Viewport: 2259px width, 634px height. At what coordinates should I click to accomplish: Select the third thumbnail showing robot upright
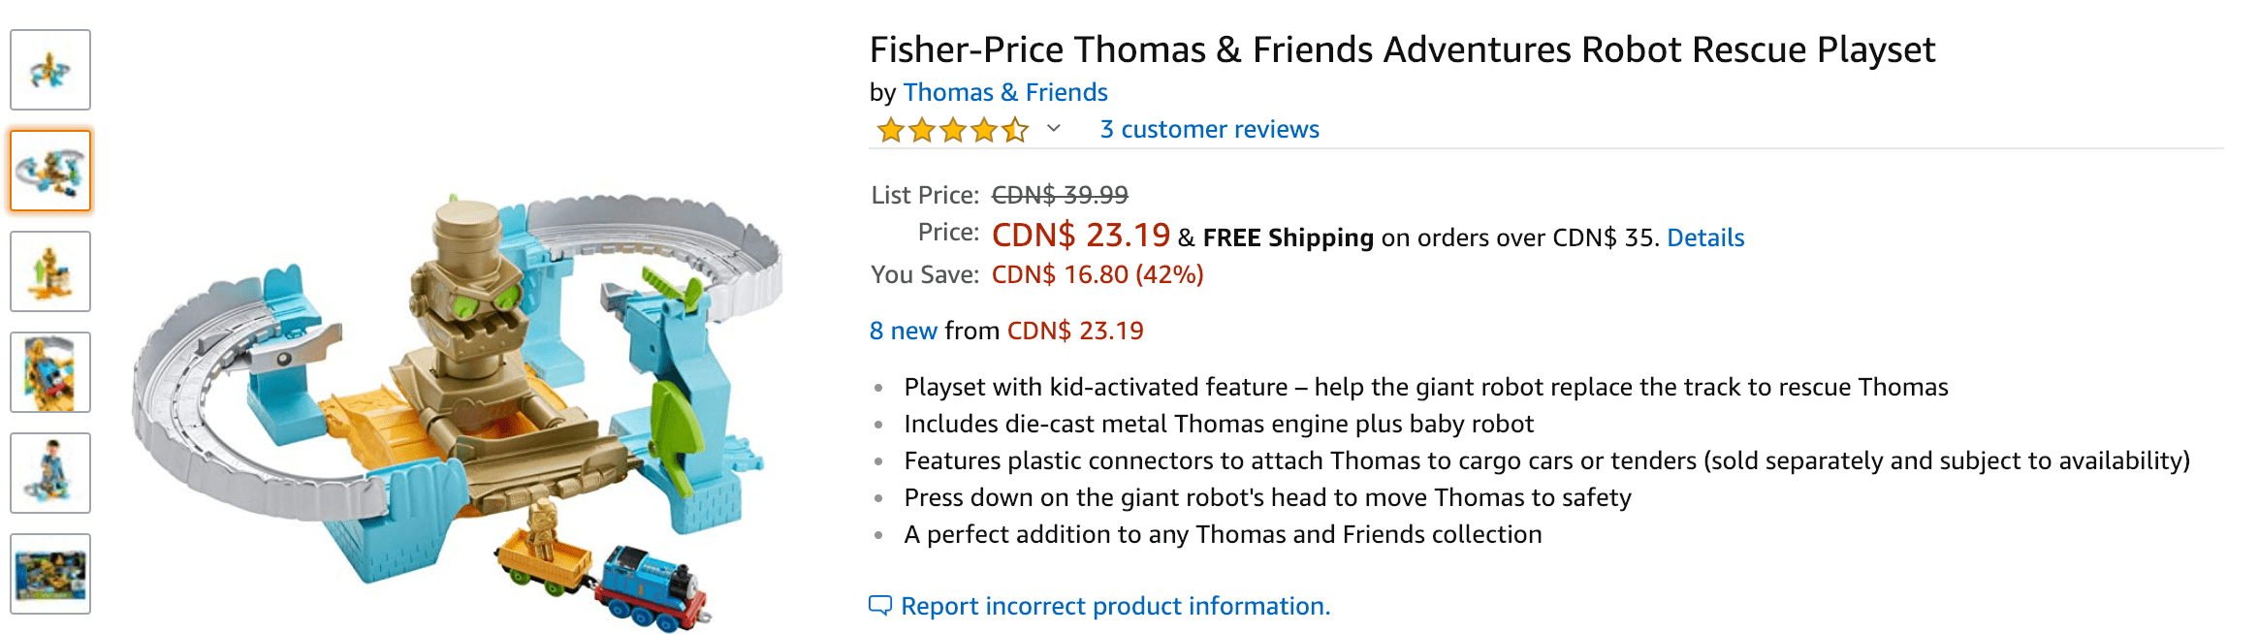(x=50, y=271)
